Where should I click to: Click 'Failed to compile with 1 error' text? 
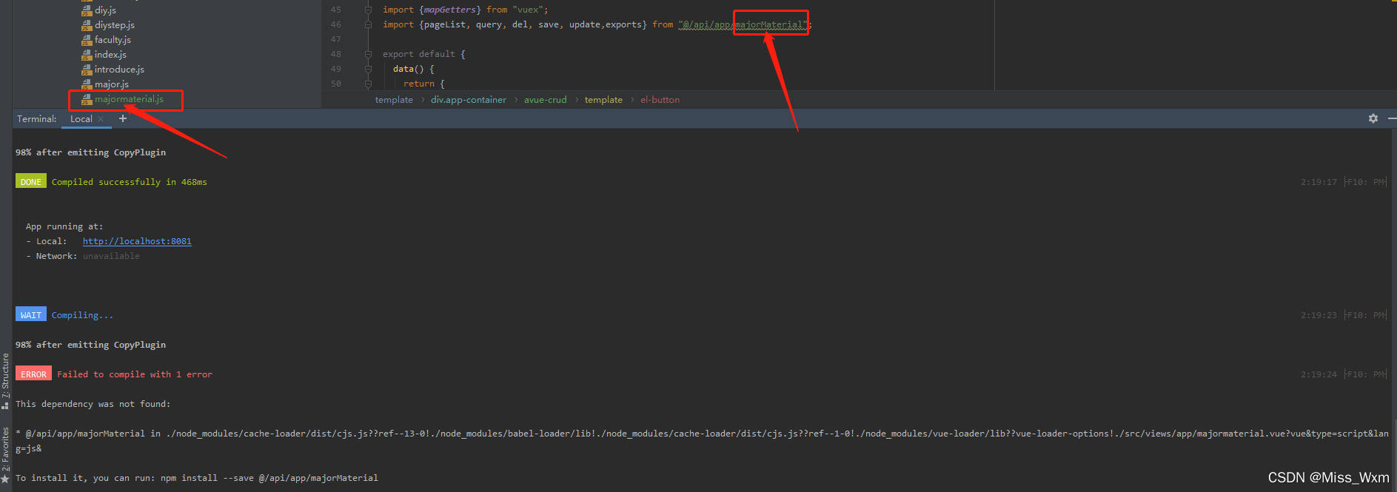135,374
